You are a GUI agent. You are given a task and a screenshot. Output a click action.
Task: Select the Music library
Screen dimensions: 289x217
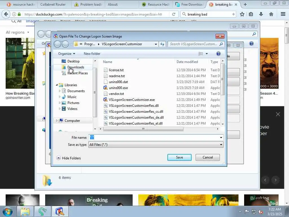coord(72,97)
